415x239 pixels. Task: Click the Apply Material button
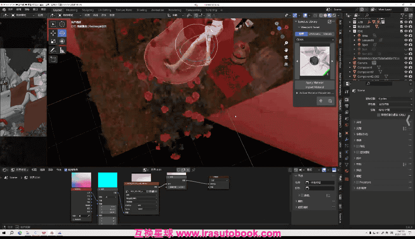315,83
